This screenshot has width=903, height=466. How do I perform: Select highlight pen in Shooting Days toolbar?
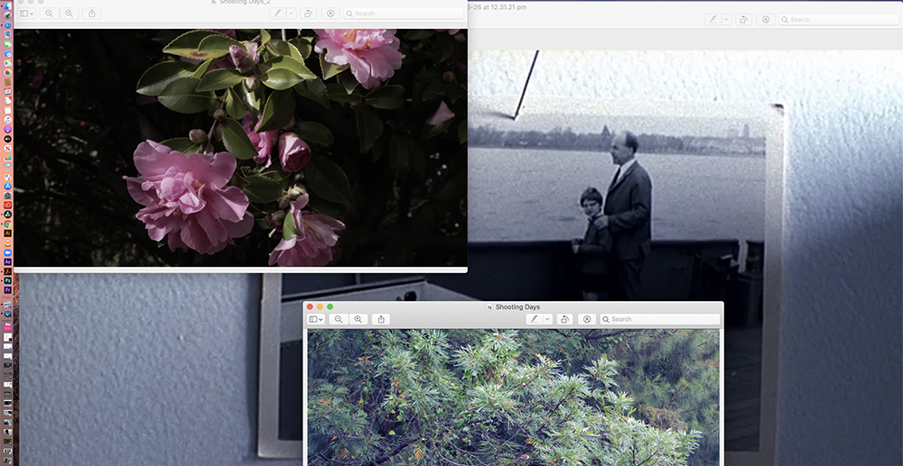[535, 319]
